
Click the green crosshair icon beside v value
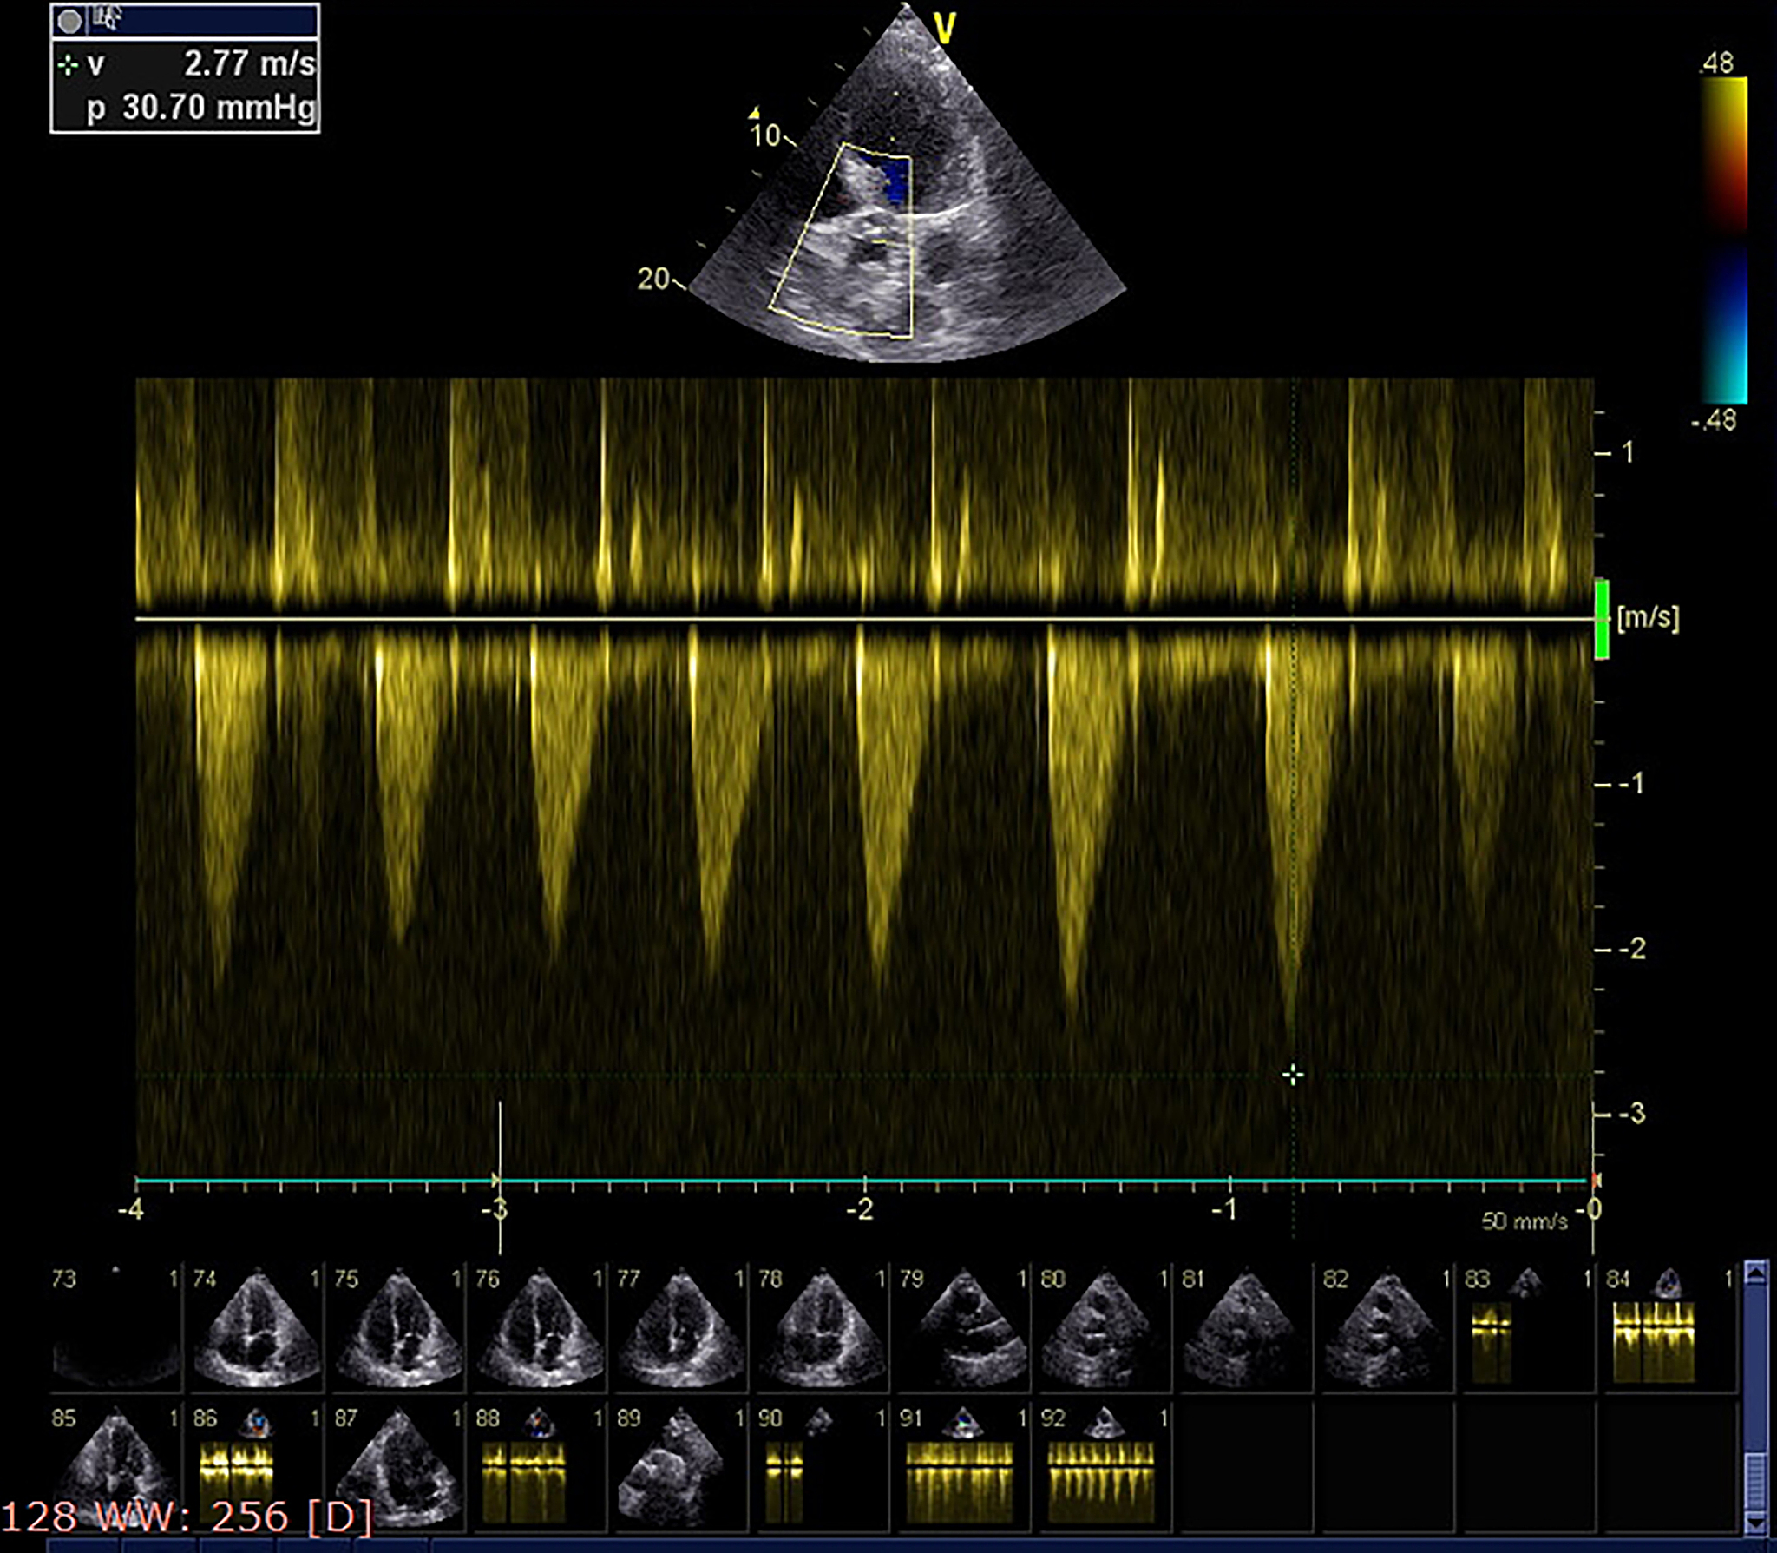point(67,65)
